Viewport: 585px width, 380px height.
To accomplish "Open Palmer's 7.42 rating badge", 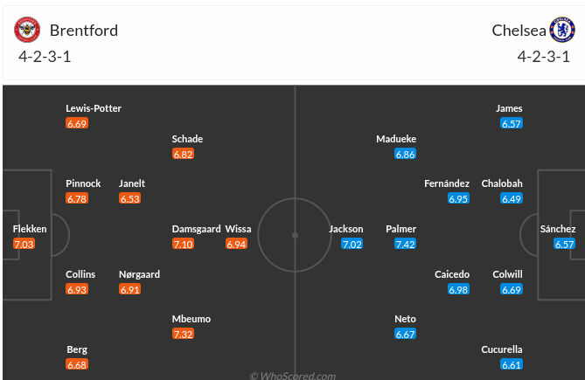I will point(405,244).
